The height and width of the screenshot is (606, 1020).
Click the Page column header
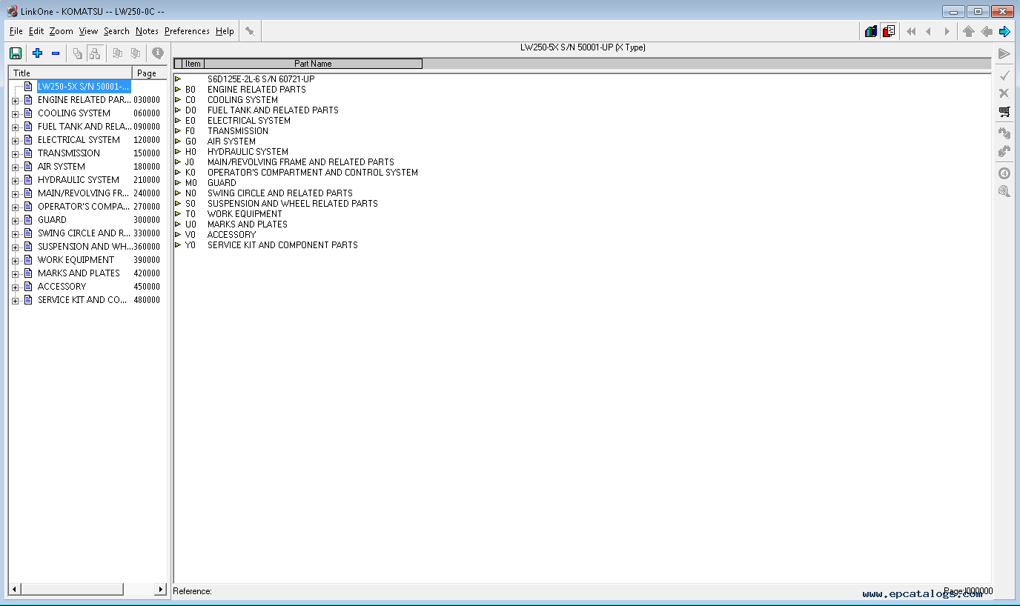click(150, 73)
